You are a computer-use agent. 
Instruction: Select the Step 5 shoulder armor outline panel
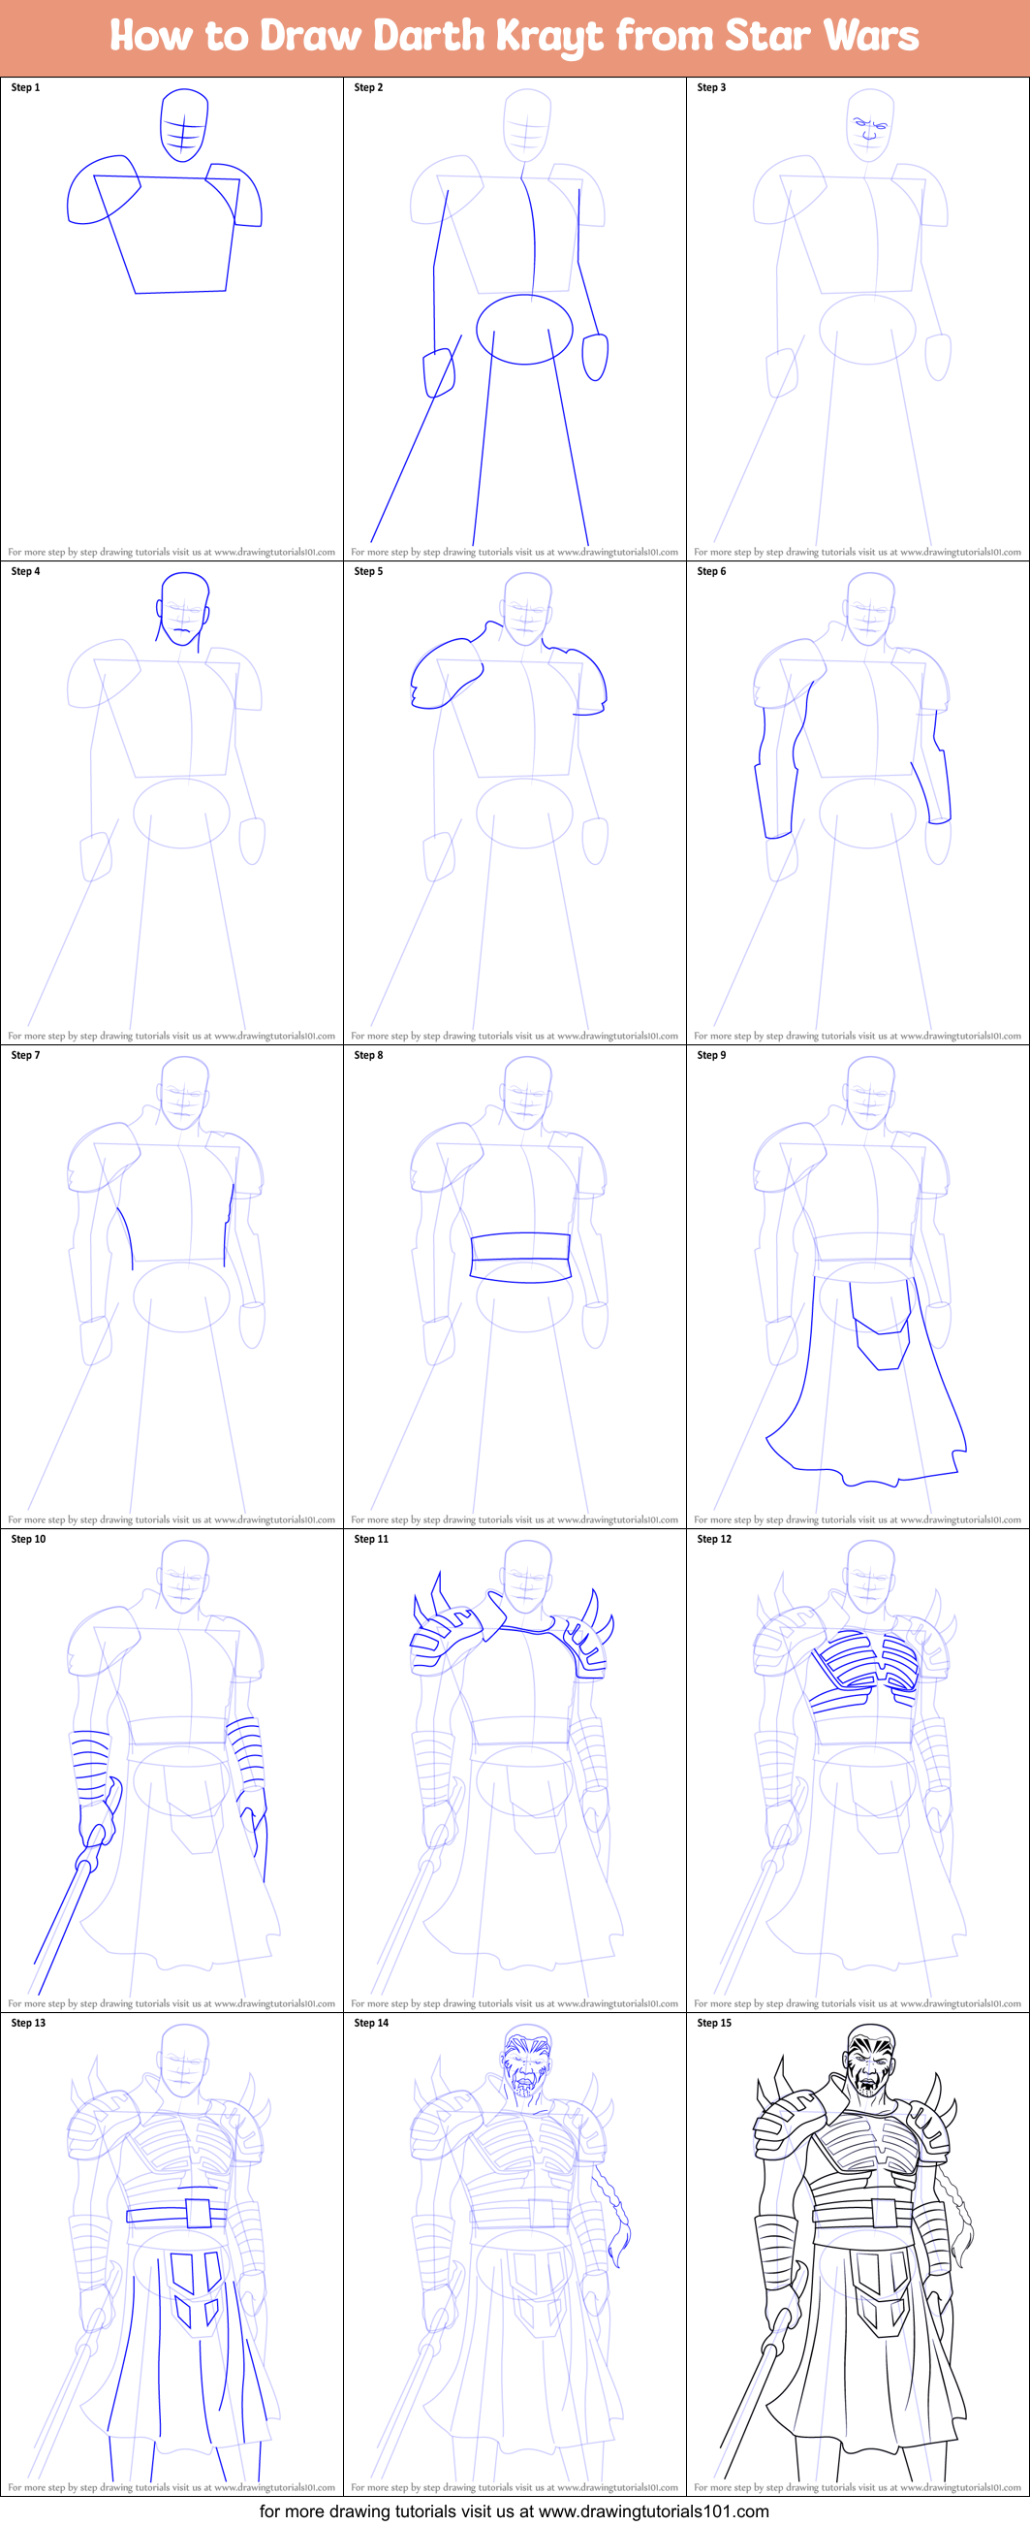515,799
